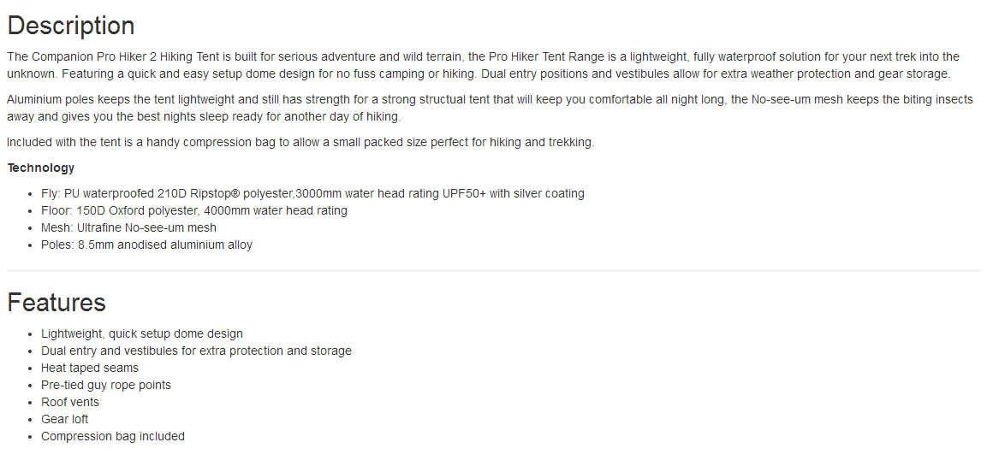Click the Floor 150D Oxford polyester bullet
The height and width of the screenshot is (460, 993).
point(194,210)
